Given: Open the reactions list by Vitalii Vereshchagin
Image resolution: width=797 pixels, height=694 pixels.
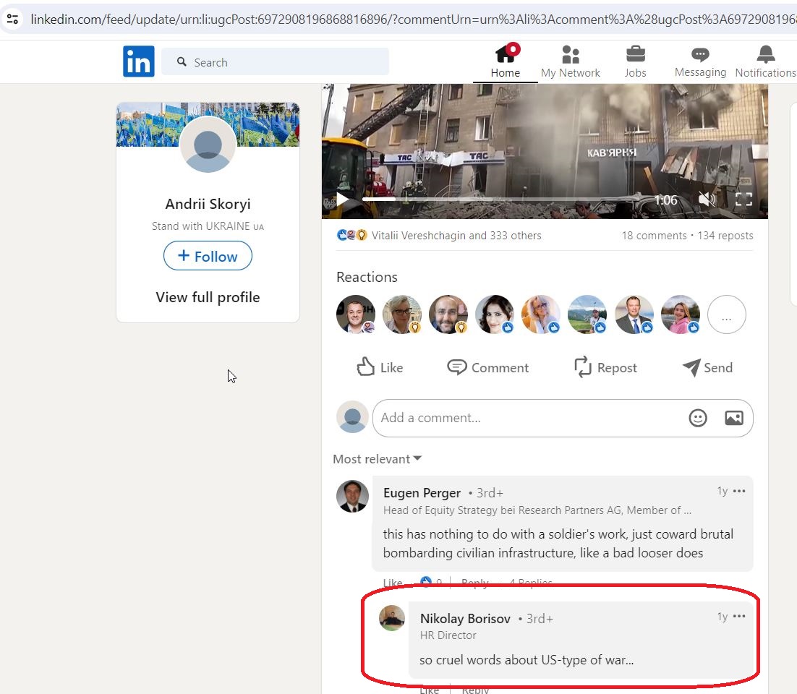Looking at the screenshot, I should (x=456, y=236).
